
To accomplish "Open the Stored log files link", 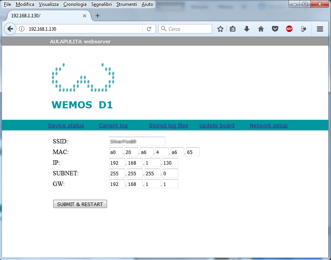I will point(168,125).
